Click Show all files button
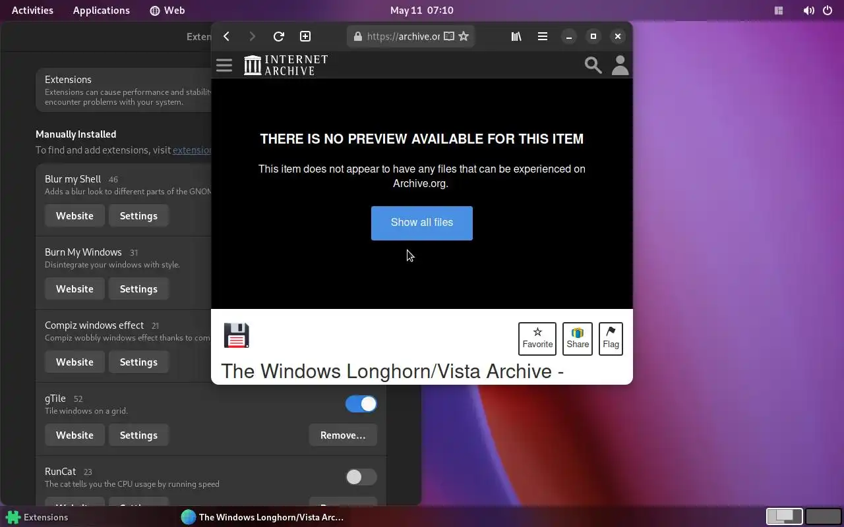The height and width of the screenshot is (527, 844). click(x=422, y=223)
